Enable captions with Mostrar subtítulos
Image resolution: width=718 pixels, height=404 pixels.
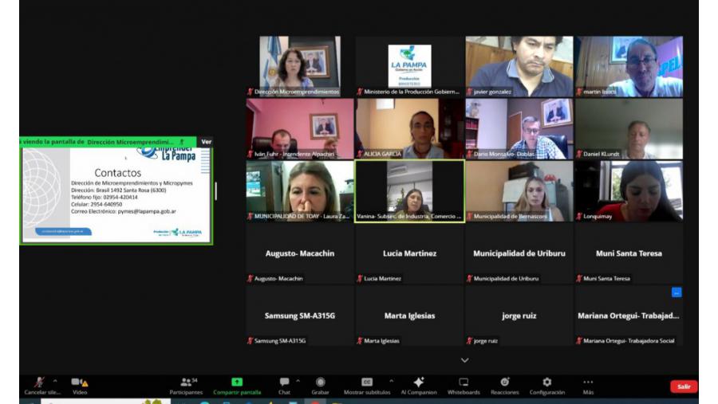pyautogui.click(x=367, y=386)
